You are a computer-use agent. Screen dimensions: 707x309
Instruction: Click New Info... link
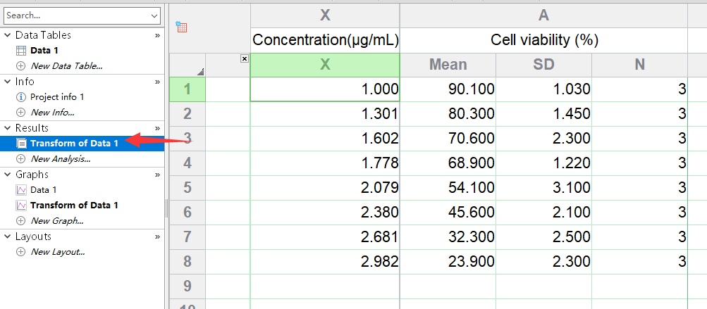(x=52, y=112)
